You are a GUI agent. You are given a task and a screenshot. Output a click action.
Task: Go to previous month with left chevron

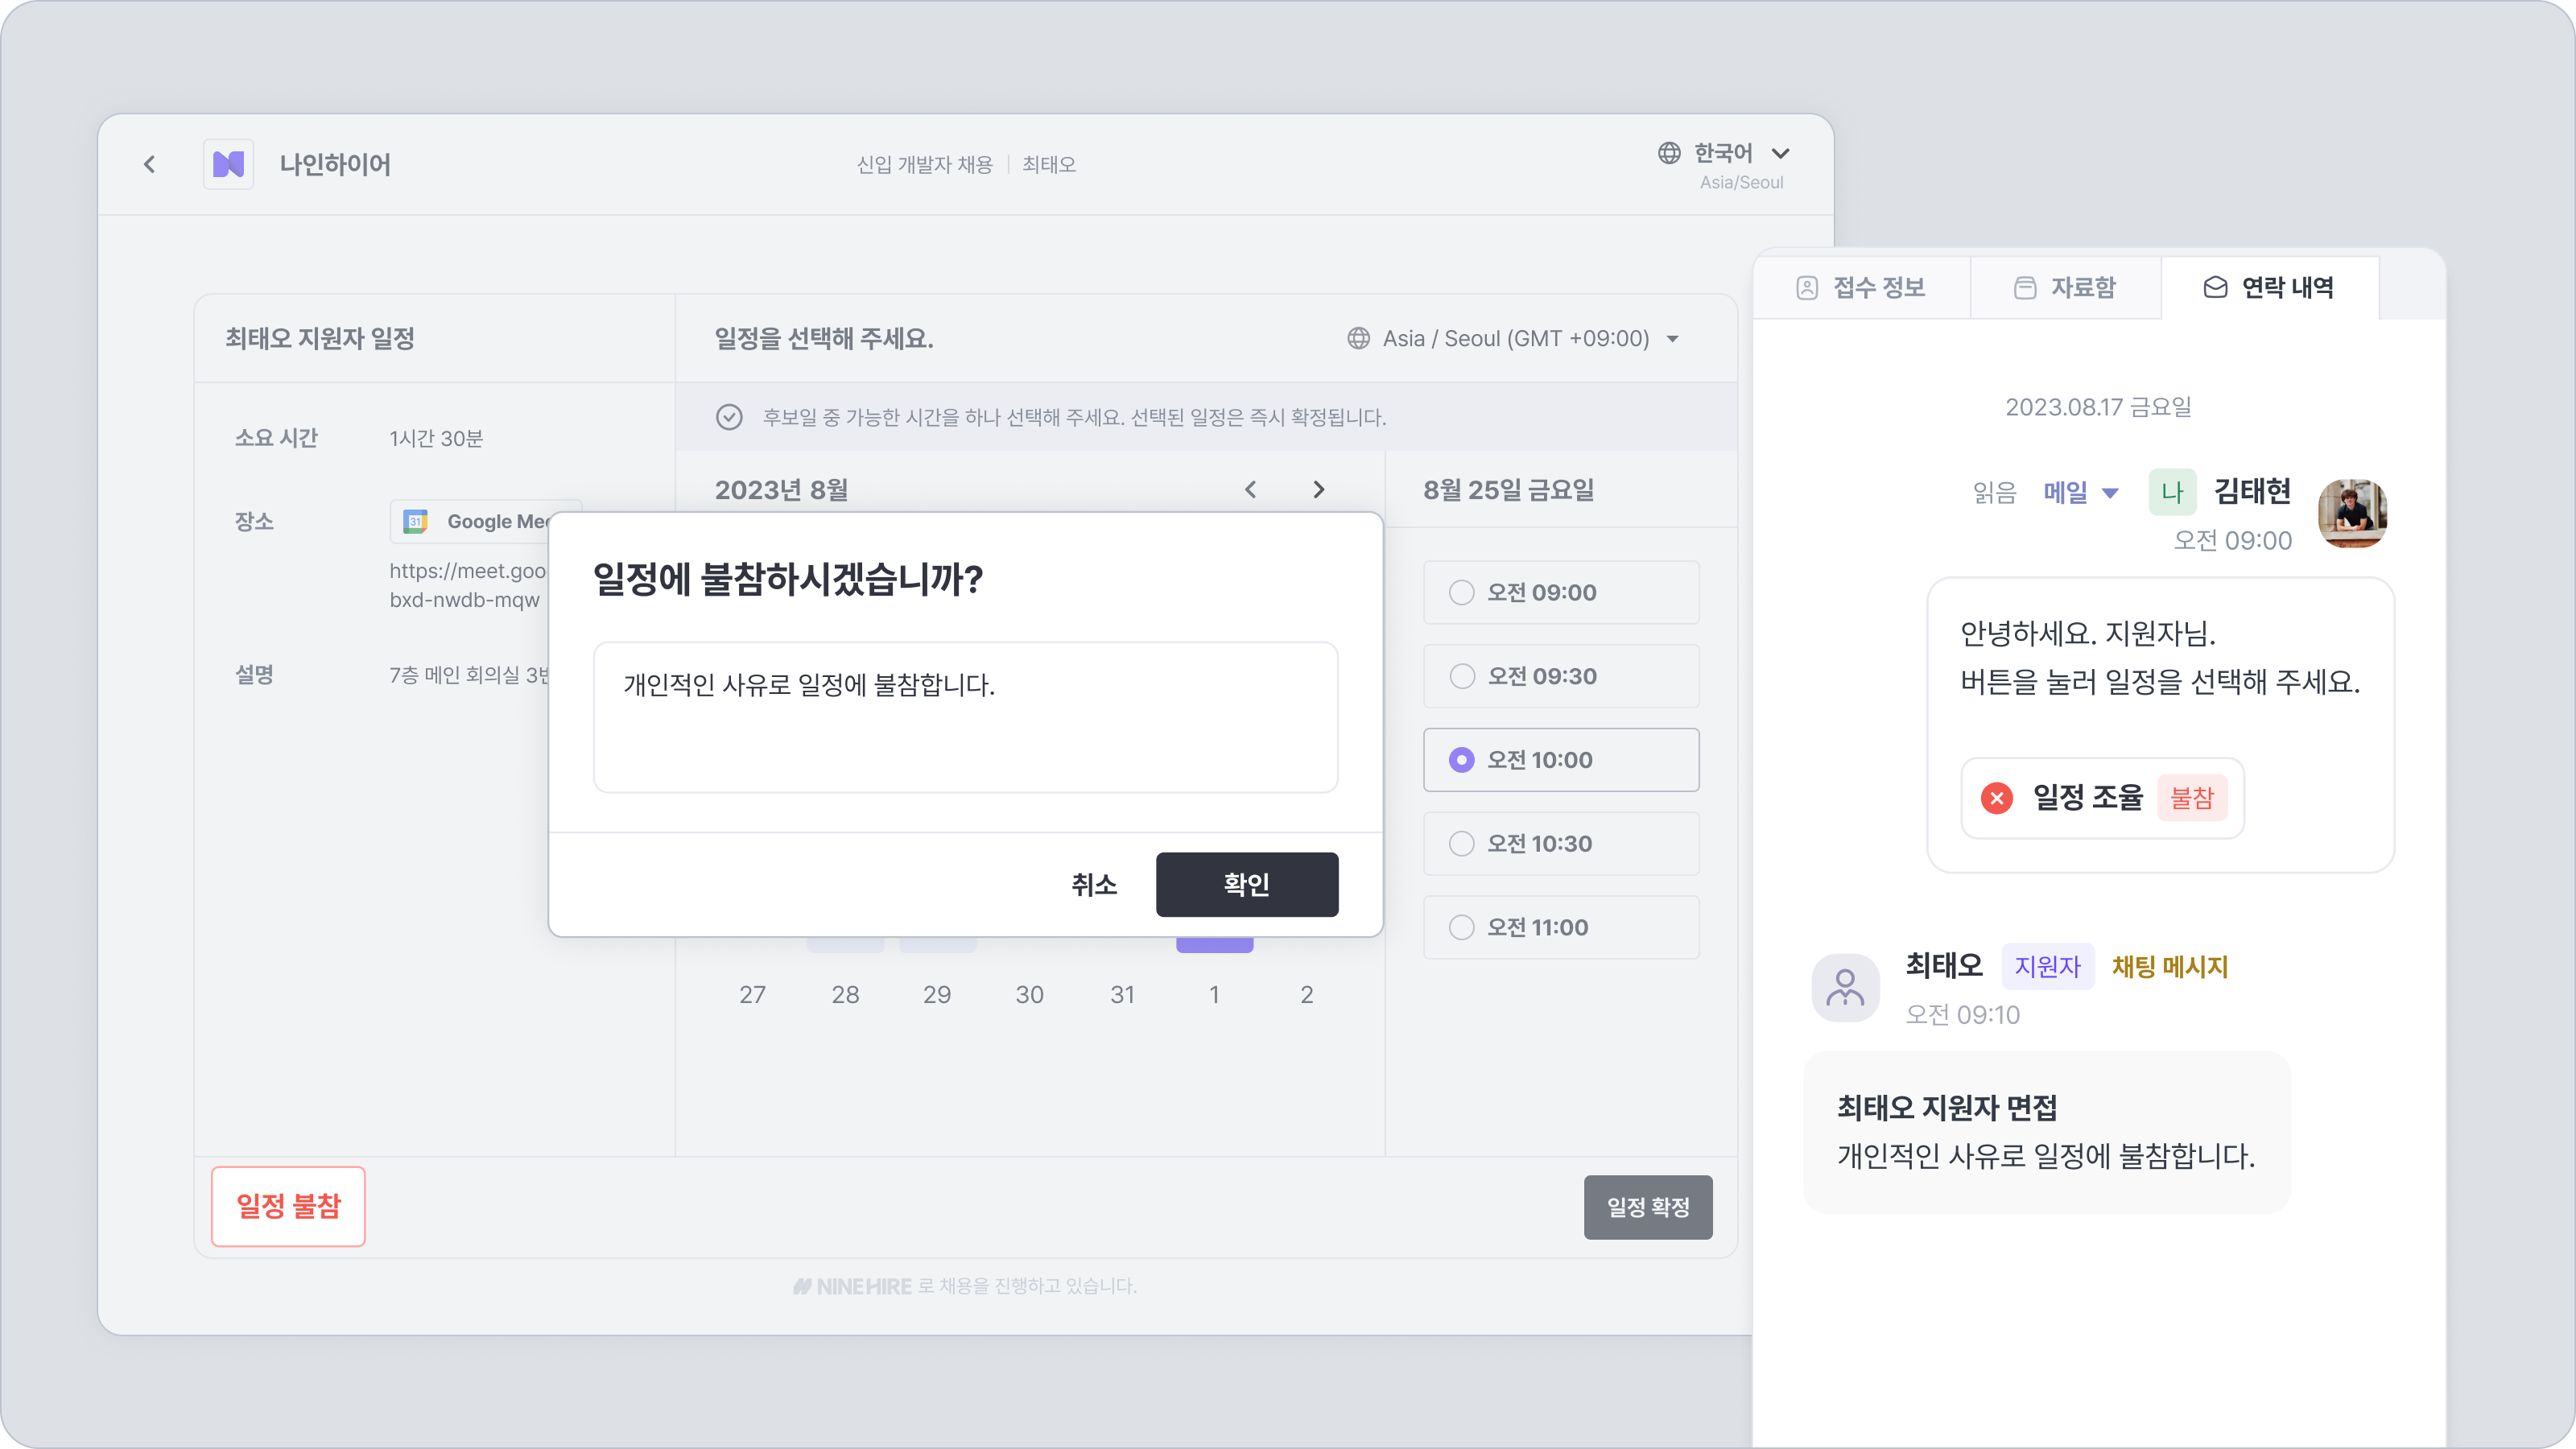click(x=1250, y=489)
